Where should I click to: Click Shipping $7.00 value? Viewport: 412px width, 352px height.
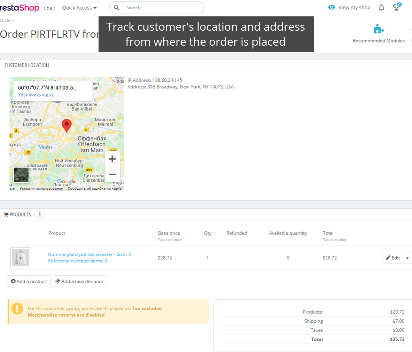tap(398, 321)
